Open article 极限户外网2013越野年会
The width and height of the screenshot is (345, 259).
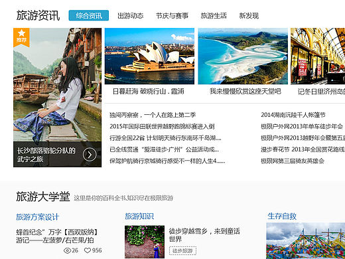click(303, 138)
